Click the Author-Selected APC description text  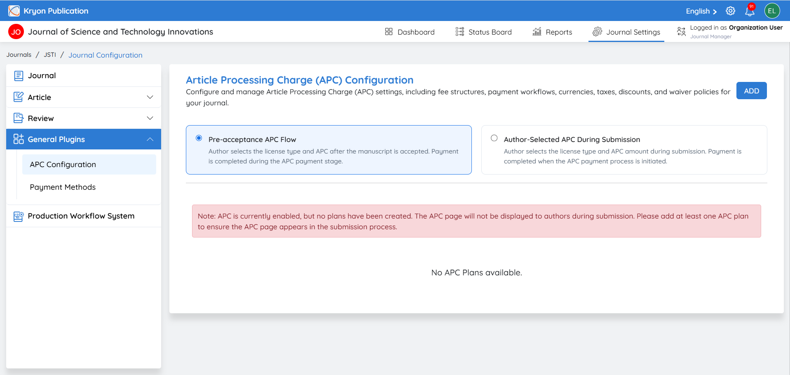point(623,156)
